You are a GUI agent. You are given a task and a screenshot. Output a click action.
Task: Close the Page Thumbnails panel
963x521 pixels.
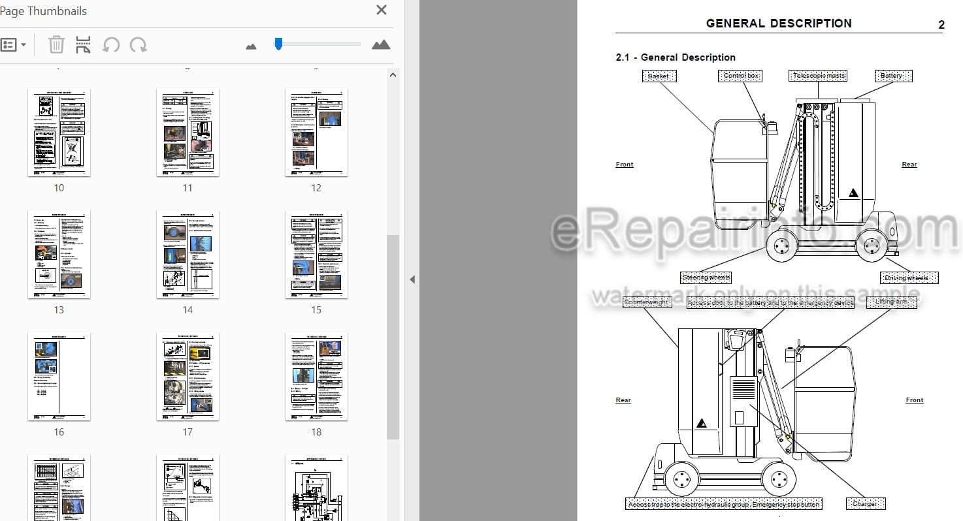(382, 10)
